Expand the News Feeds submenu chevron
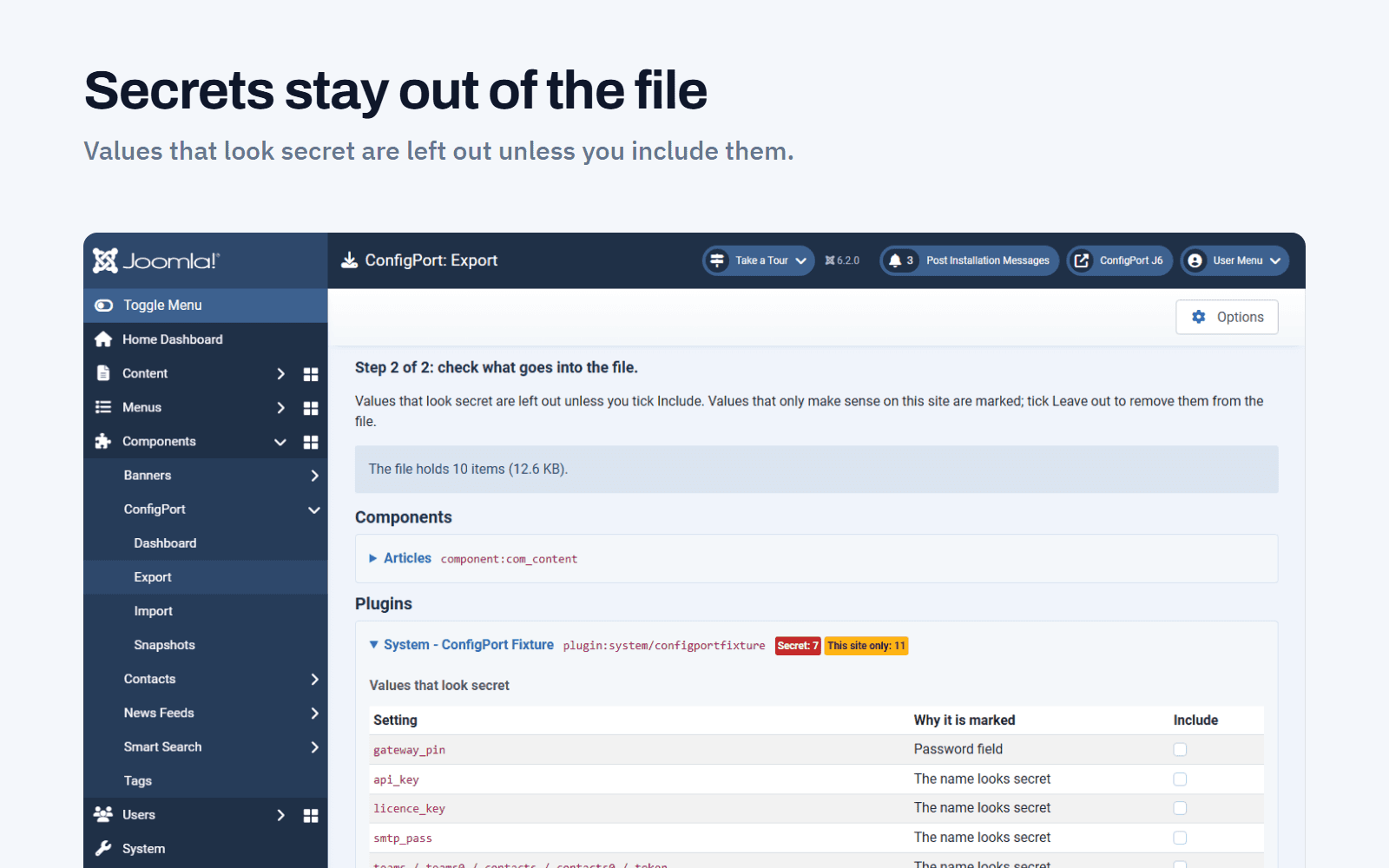The width and height of the screenshot is (1389, 868). click(x=314, y=713)
